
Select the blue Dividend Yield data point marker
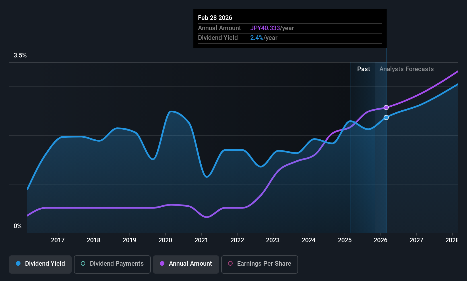[x=386, y=117]
